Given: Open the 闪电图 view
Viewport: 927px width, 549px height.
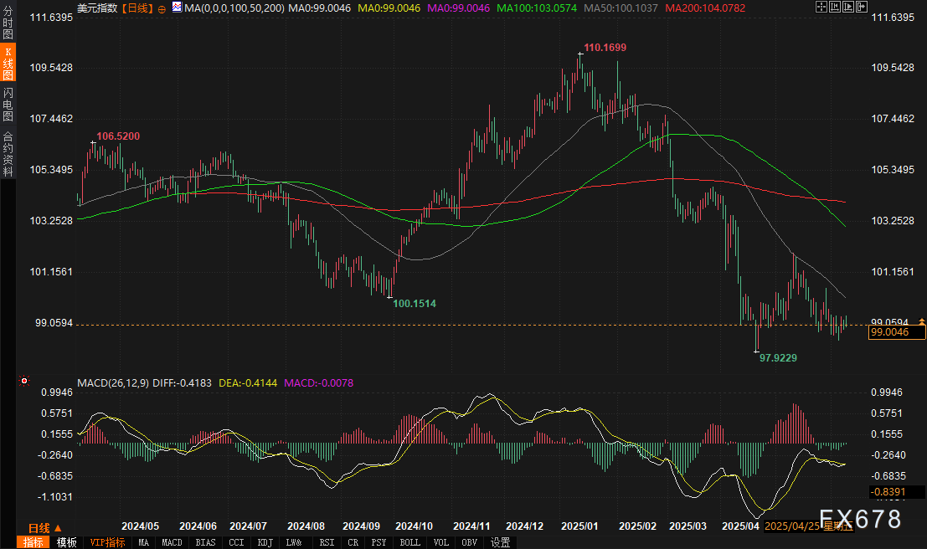Looking at the screenshot, I should pos(8,105).
